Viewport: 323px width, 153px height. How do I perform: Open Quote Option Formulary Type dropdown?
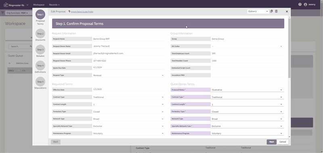247,111
